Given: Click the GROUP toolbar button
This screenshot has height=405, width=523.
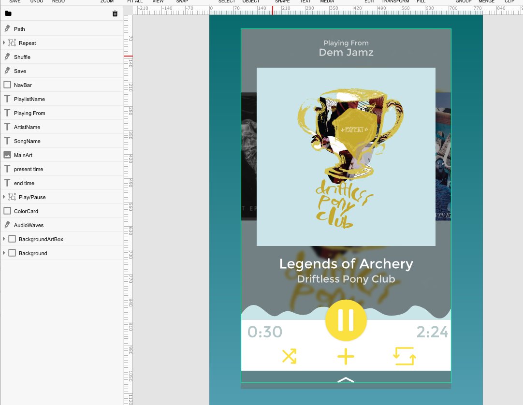Looking at the screenshot, I should 464,1.
